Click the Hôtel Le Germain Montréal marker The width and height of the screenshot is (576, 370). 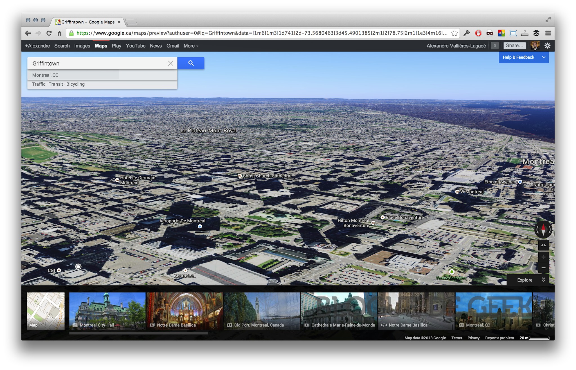[x=117, y=180]
